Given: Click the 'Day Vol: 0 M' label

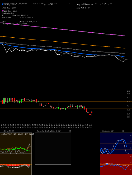Looking at the screenshot, I should click(x=83, y=8).
